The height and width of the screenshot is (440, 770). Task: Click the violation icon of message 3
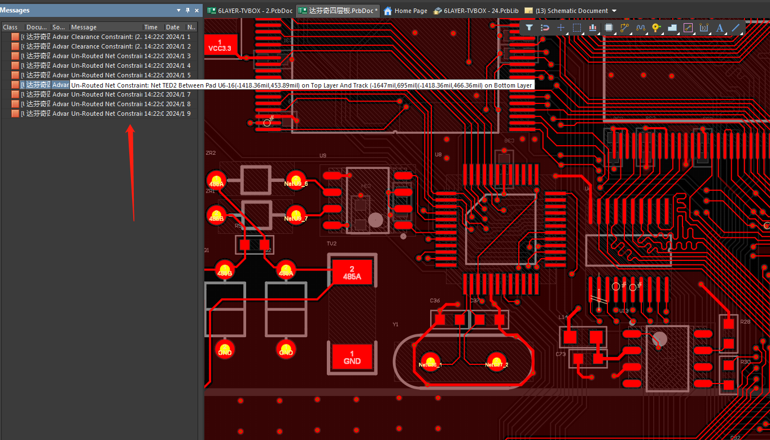click(15, 56)
